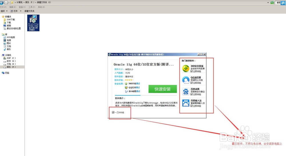Expand the 组织 toolbar dropdown
Image resolution: width=286 pixels, height=156 pixels.
click(4, 11)
